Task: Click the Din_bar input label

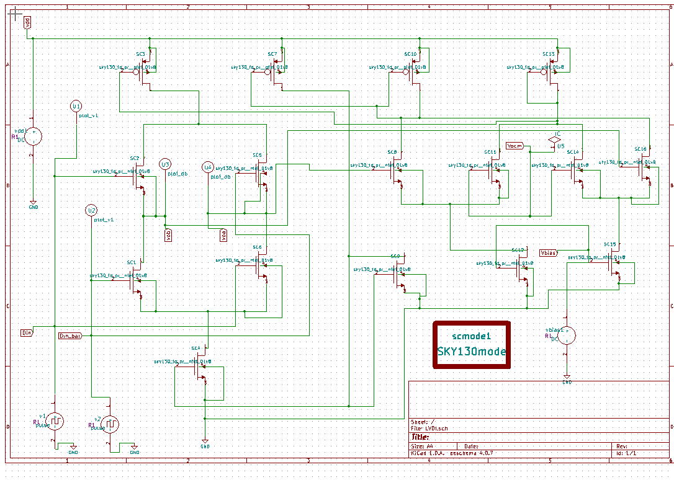Action: pyautogui.click(x=68, y=334)
